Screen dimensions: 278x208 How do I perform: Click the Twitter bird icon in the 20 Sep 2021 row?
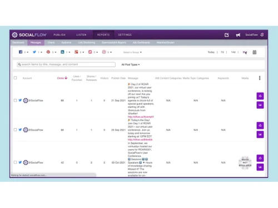click(x=20, y=130)
